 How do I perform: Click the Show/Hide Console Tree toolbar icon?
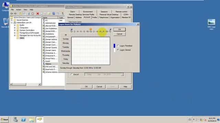(24, 13)
